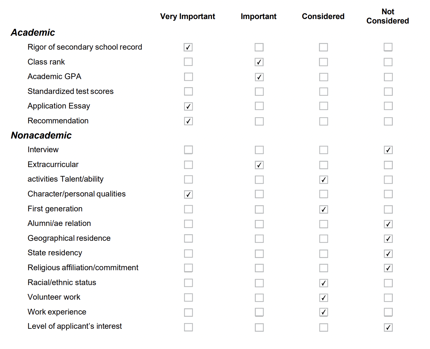
Task: Check Considered box for Alumni/ae relation
Action: (x=323, y=224)
